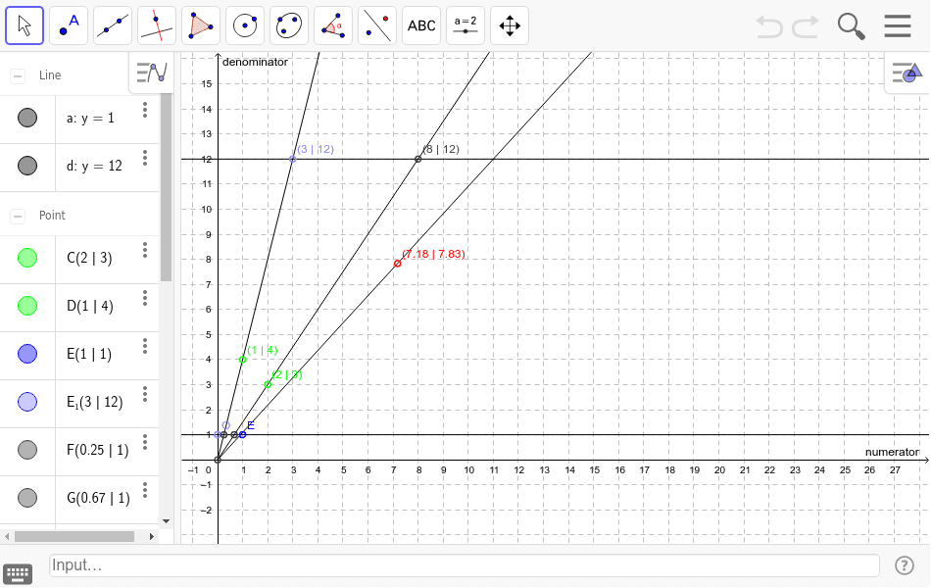Image resolution: width=931 pixels, height=588 pixels.
Task: Toggle visibility of line d: y = 12
Action: (27, 166)
